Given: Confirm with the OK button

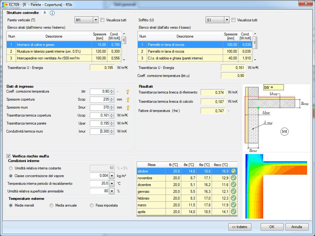Looking at the screenshot, I should point(272,227).
